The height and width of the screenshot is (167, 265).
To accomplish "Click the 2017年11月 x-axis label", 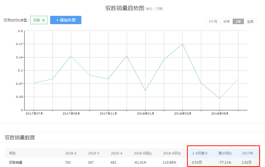I will coord(108,114).
